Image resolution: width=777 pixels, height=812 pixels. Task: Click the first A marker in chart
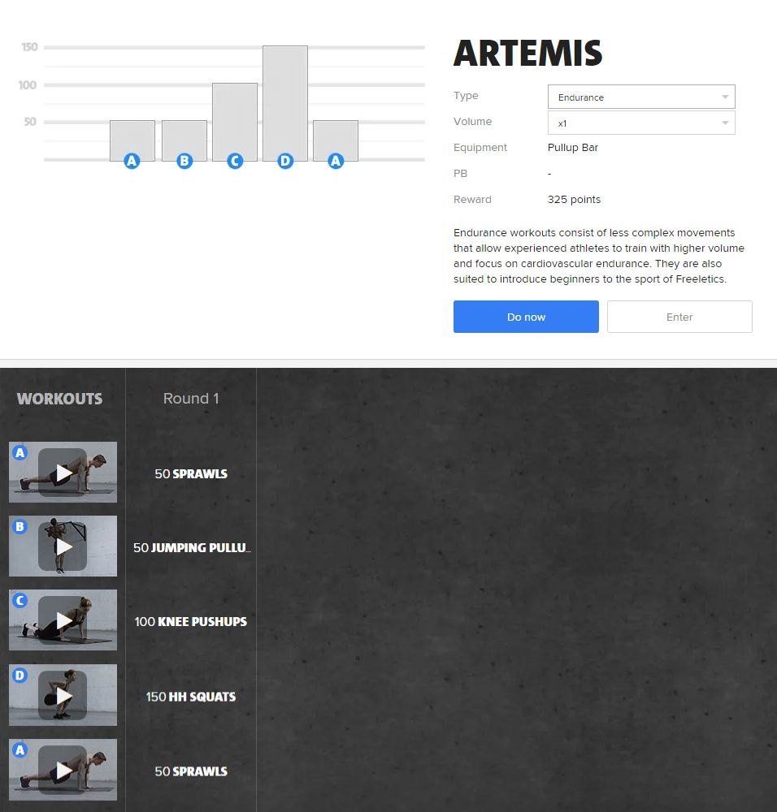(132, 161)
